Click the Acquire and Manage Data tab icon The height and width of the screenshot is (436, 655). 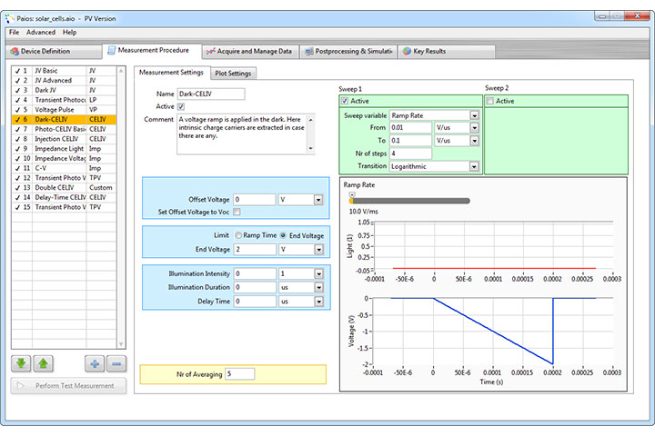(210, 51)
